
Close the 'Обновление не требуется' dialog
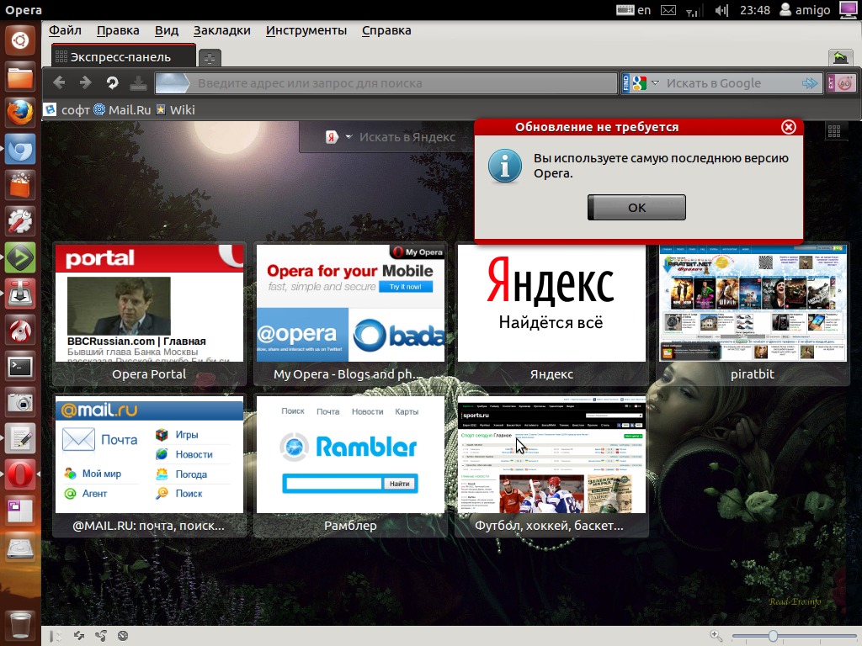click(788, 127)
